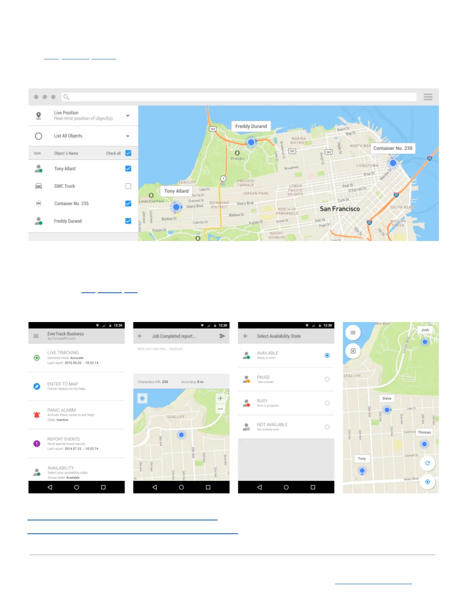The image size is (465, 603).
Task: Uncheck the Tony Allard checkbox
Action: tap(128, 169)
